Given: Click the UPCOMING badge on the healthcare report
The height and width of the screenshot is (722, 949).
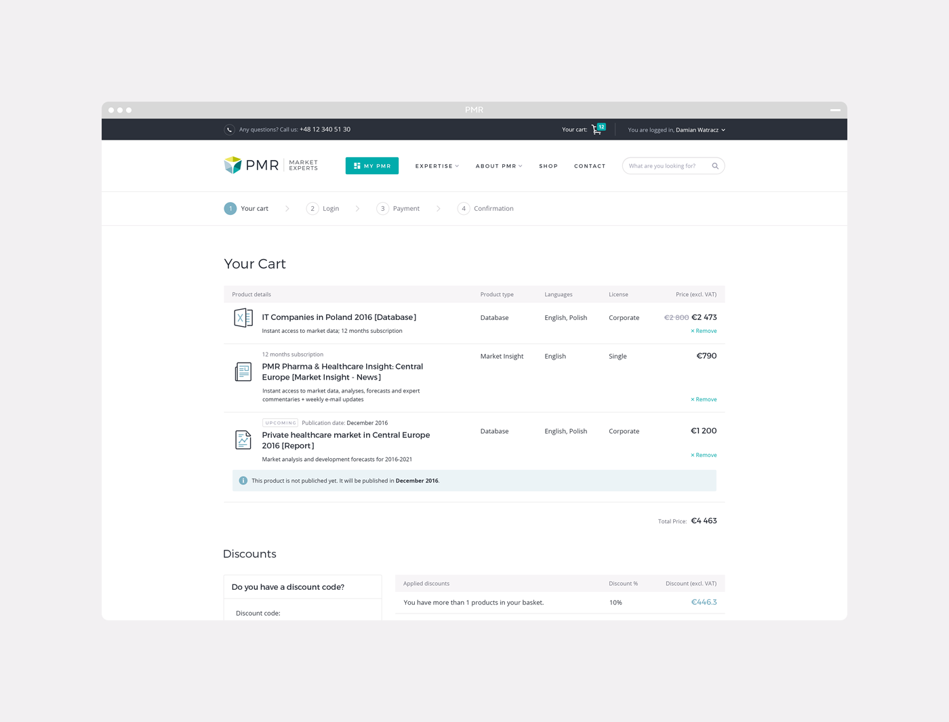Looking at the screenshot, I should coord(280,423).
